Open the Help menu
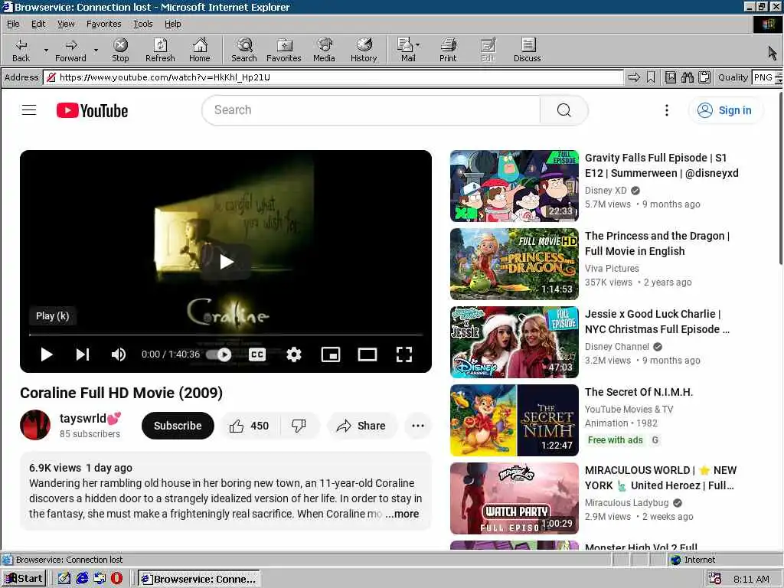The width and height of the screenshot is (784, 588). (x=172, y=24)
